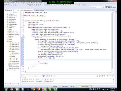Click the Windows Start button
Viewport: 121px width, 91px height.
(x=6, y=89)
